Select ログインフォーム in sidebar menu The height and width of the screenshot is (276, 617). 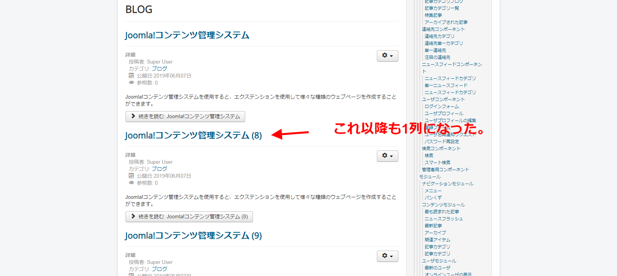coord(442,106)
